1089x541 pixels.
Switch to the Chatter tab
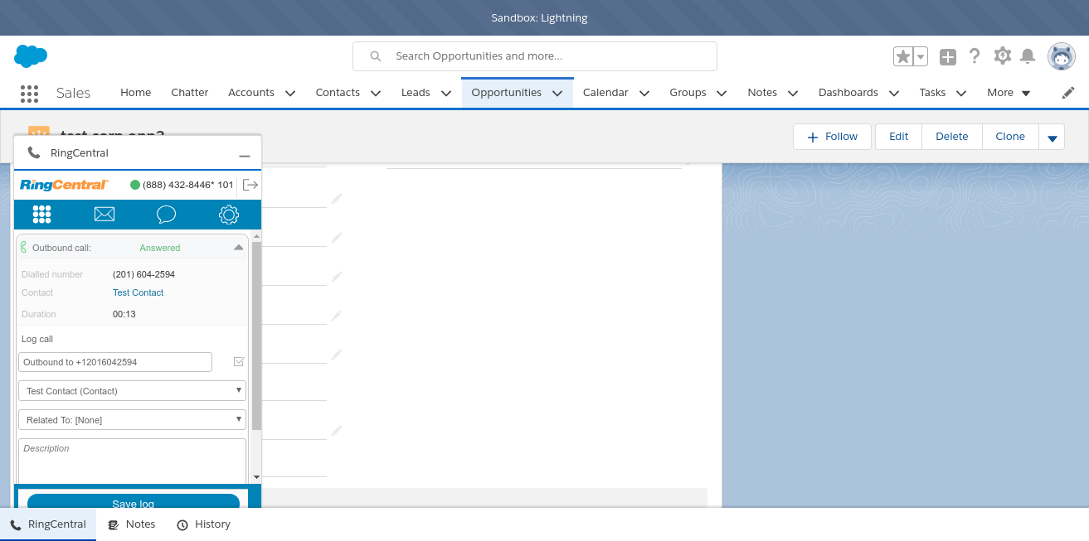190,93
